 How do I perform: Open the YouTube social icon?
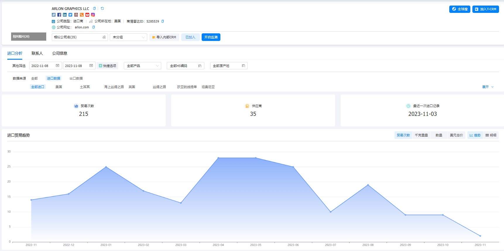[x=87, y=15]
